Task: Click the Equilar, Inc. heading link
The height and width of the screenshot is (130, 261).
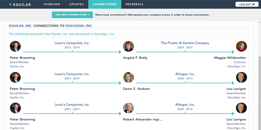Action: pos(20,26)
